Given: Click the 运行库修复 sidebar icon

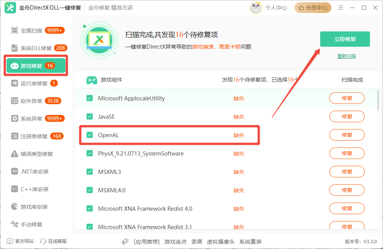Looking at the screenshot, I should click(15, 84).
